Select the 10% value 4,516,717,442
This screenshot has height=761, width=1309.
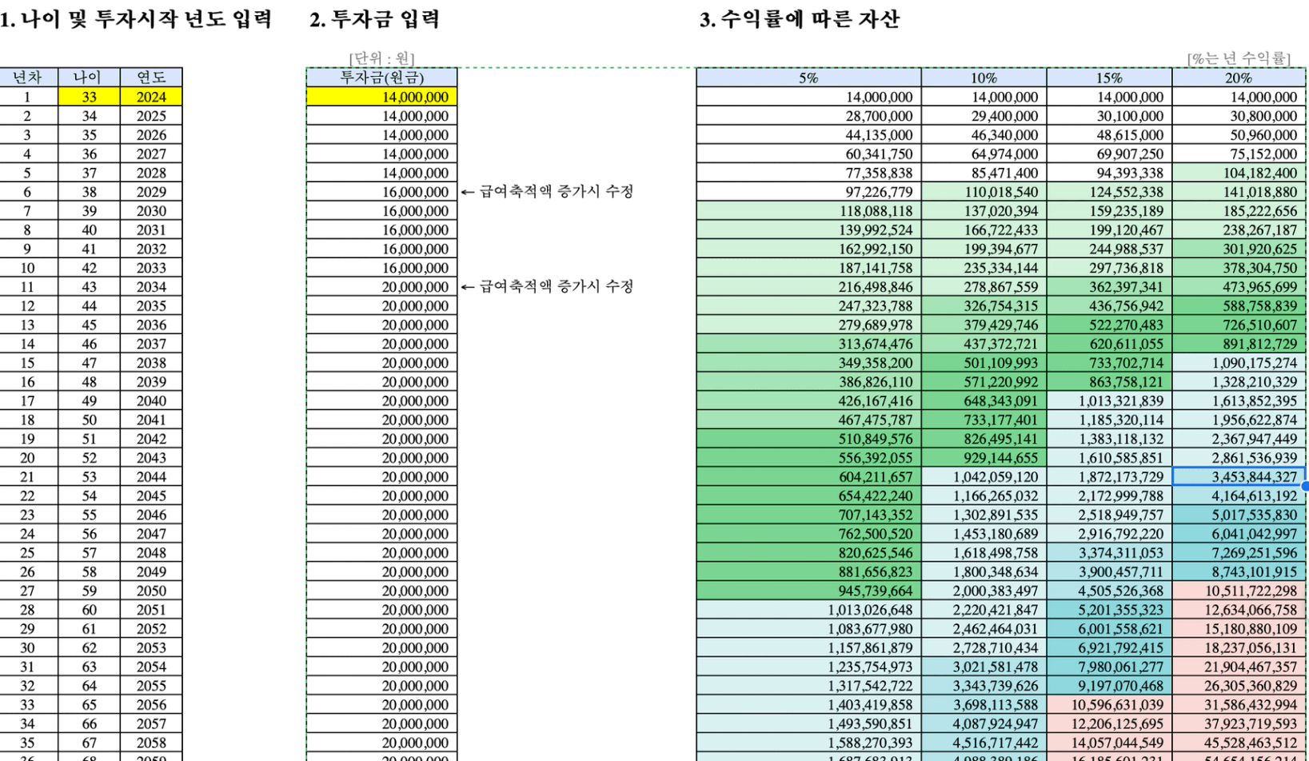(x=984, y=743)
